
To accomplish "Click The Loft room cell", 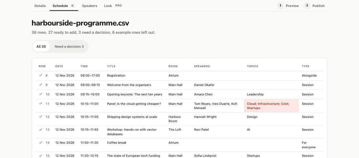I will pos(175,129).
